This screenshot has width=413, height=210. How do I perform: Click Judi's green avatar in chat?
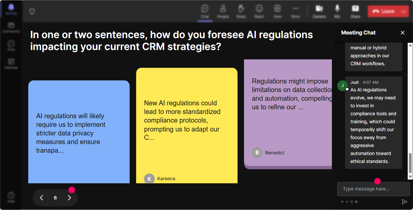click(x=343, y=85)
